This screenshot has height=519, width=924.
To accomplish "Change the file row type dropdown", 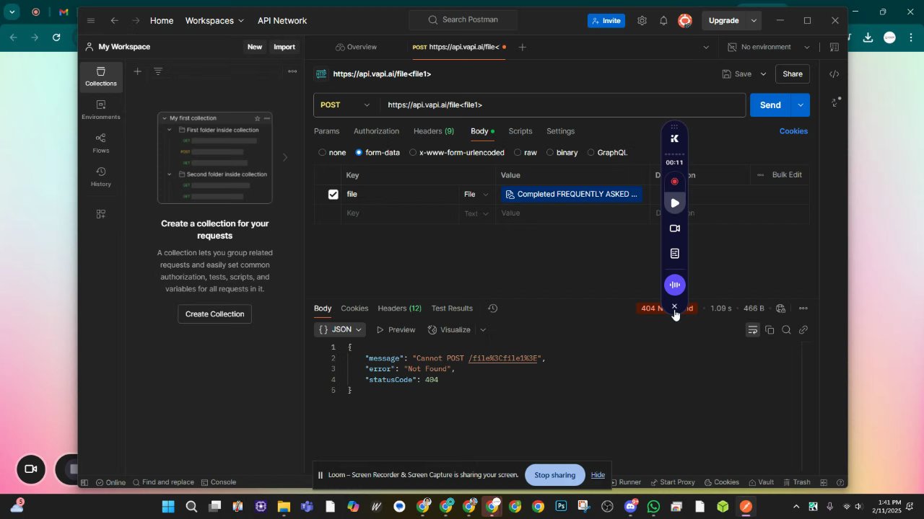I will click(x=476, y=195).
